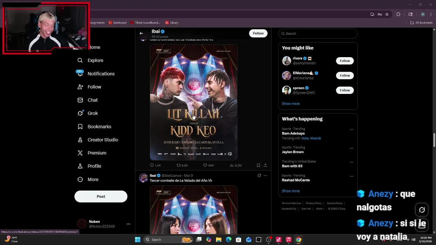The image size is (436, 245).
Task: Open the Lit Killah vs Kidd Keo poster
Action: pos(193,102)
